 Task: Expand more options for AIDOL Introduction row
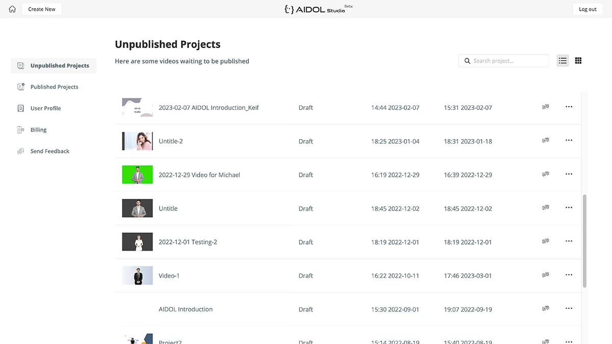pos(569,309)
